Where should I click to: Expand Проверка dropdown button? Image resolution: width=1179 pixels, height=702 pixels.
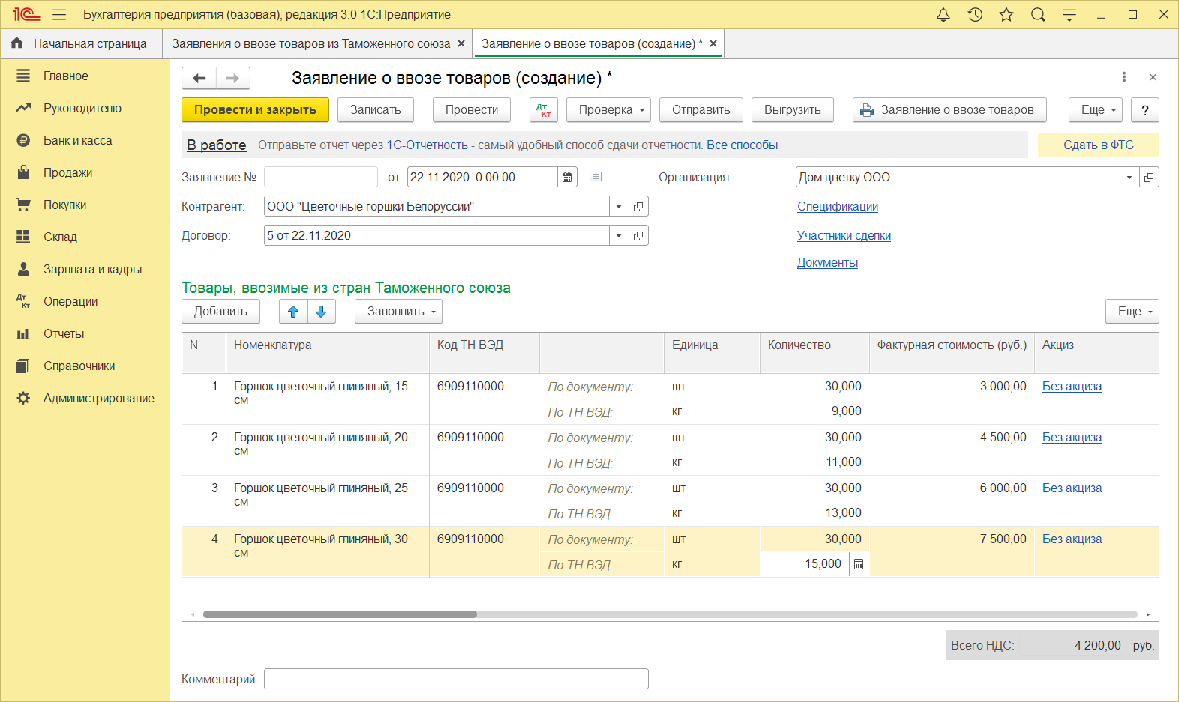(608, 110)
